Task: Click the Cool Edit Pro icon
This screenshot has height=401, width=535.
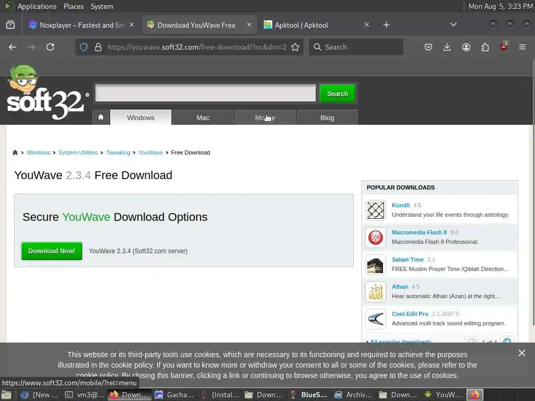Action: (x=376, y=319)
